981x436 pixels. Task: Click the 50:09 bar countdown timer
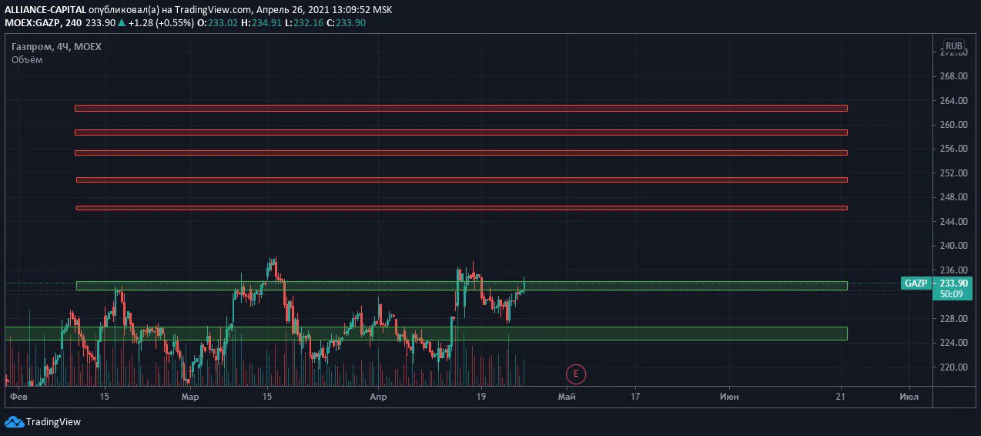point(953,294)
